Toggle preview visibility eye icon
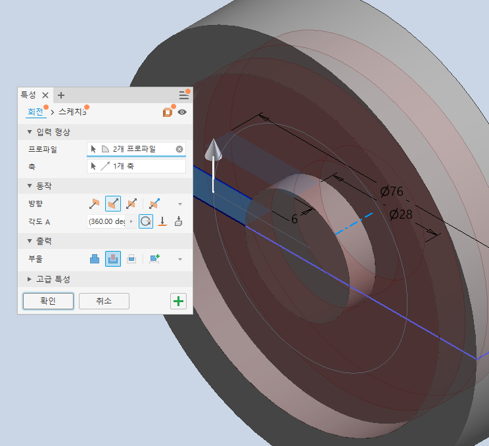 [182, 112]
